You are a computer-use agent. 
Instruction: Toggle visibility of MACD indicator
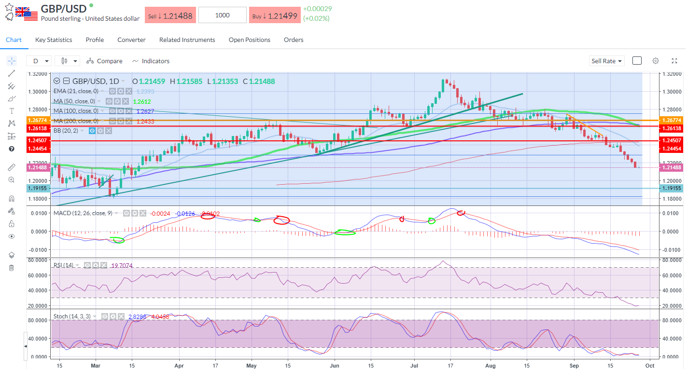coord(126,213)
